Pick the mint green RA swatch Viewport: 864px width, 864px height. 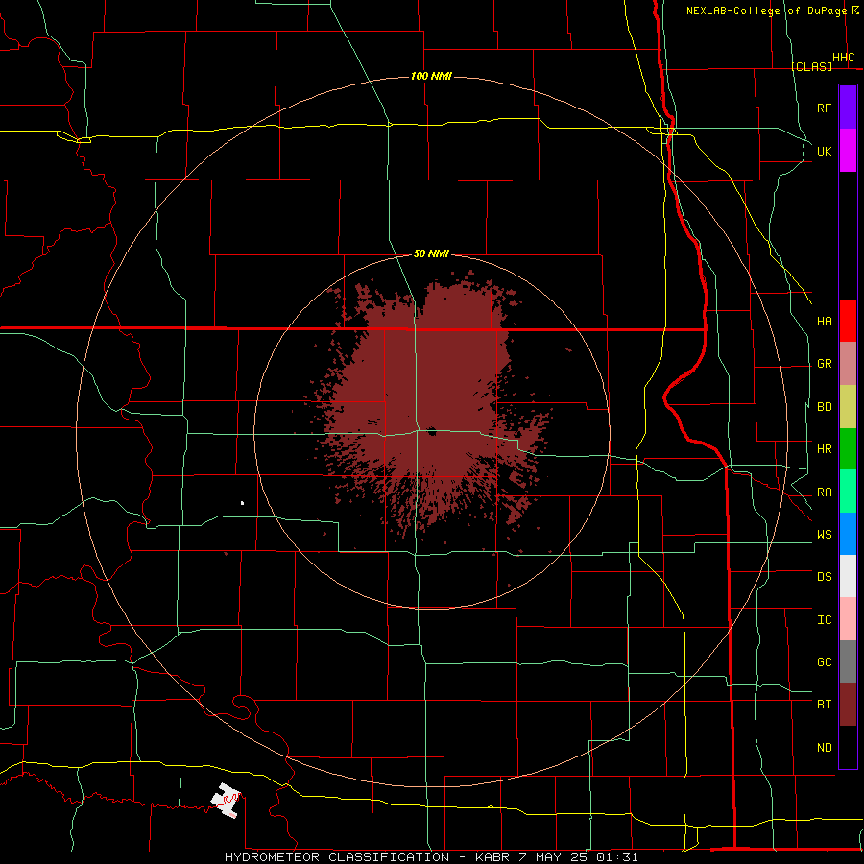(848, 492)
